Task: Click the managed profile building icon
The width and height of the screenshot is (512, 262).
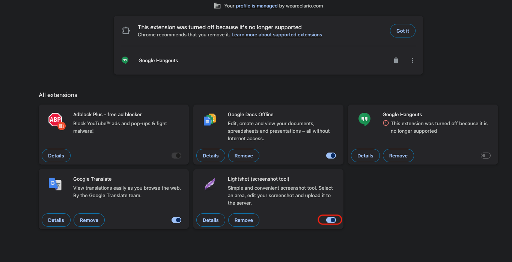Action: 217,6
